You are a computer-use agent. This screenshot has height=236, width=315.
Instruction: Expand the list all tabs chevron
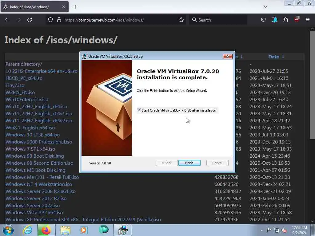pos(265,7)
